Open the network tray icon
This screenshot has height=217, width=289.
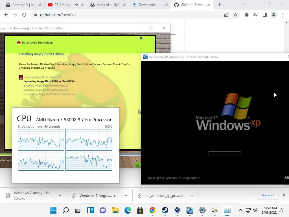pos(248,210)
